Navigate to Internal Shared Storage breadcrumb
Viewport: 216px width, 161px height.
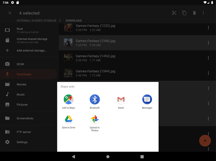click(x=36, y=21)
